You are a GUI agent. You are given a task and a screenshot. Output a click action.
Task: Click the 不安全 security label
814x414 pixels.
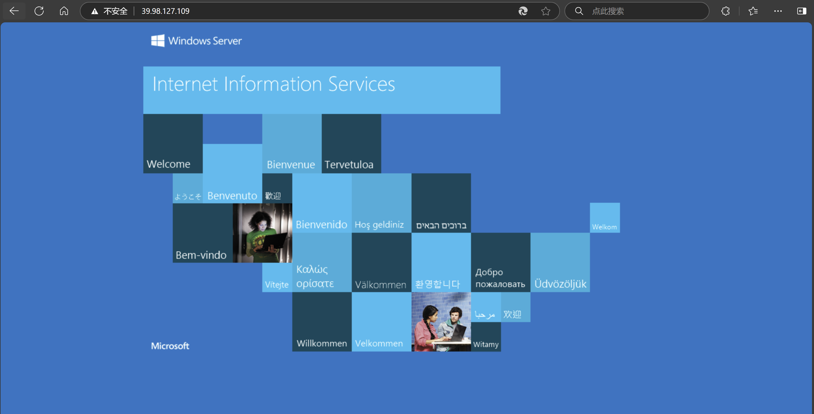click(116, 11)
